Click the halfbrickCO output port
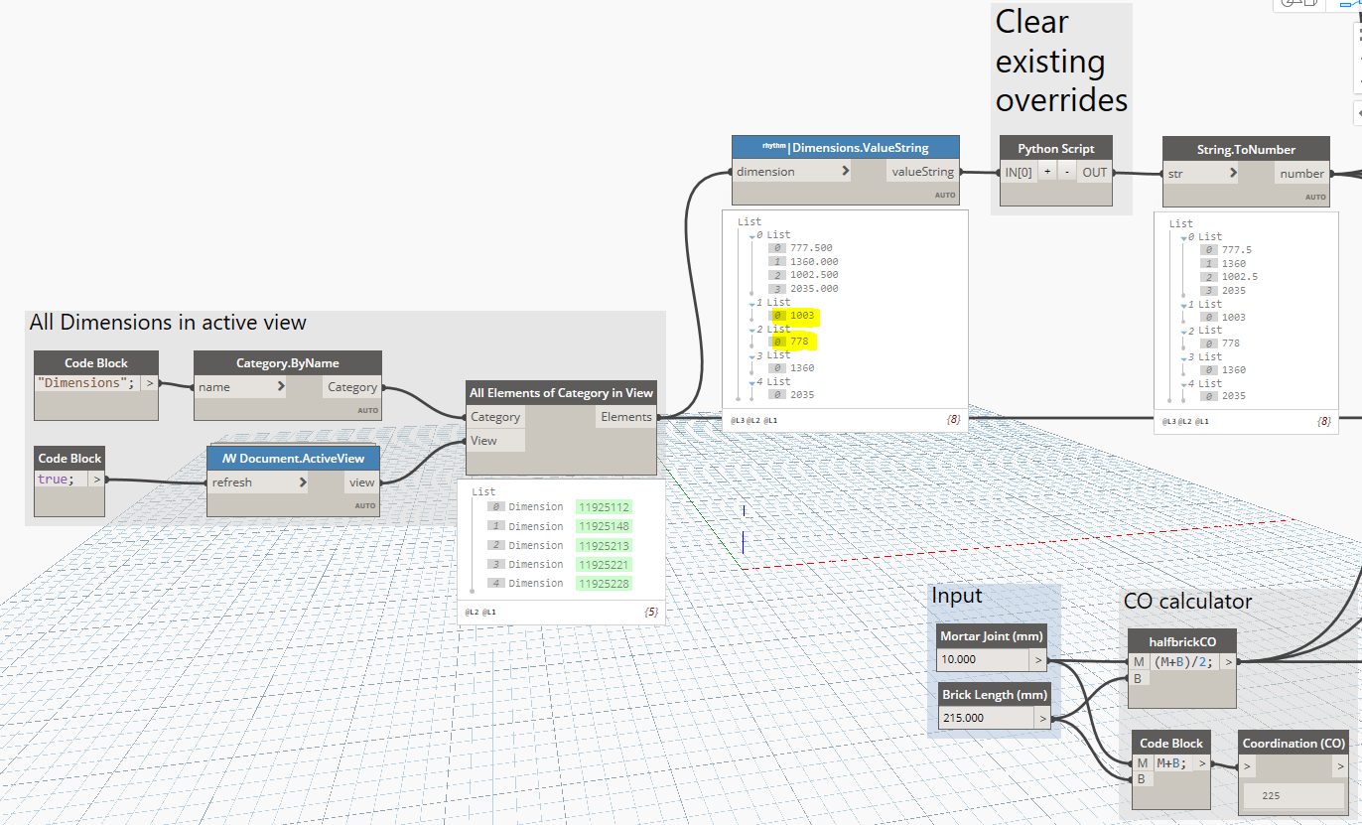This screenshot has height=825, width=1362. (x=1229, y=662)
